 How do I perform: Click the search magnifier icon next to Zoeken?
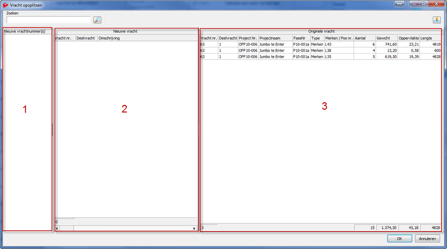point(97,20)
